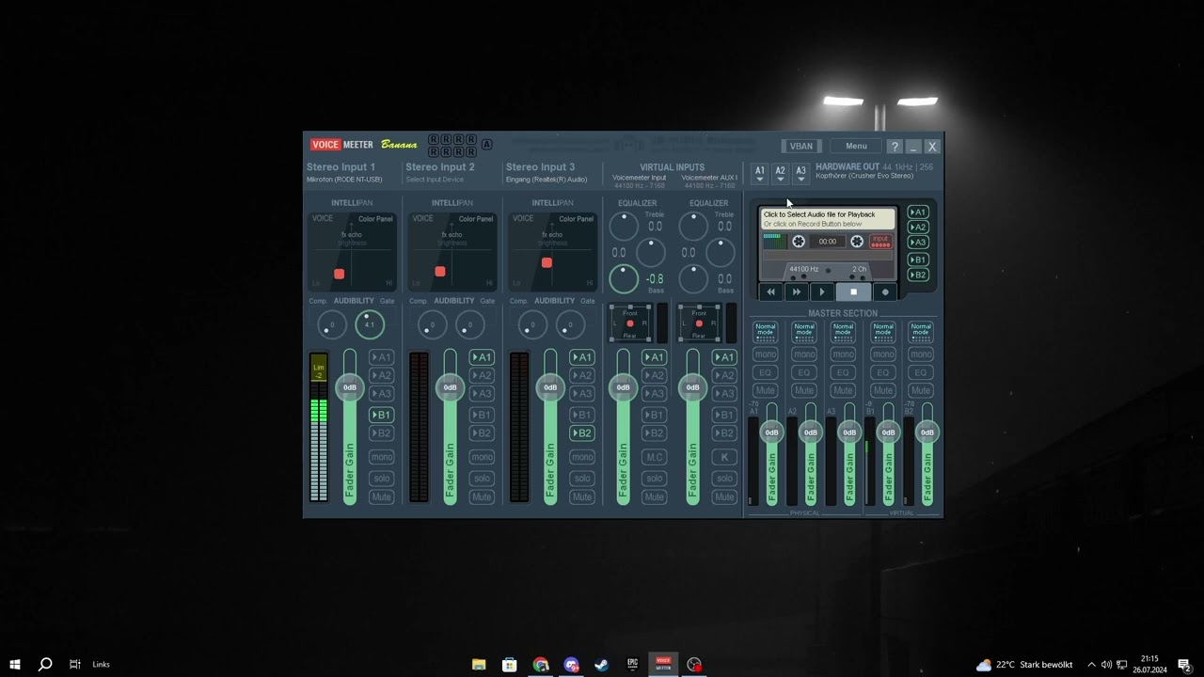Image resolution: width=1204 pixels, height=677 pixels.
Task: Click Fader Gain knob on Stereo Input 2
Action: [x=451, y=387]
